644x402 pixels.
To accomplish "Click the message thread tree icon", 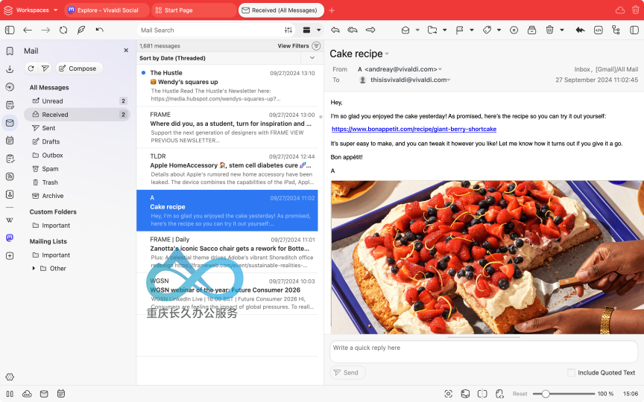I will (616, 30).
